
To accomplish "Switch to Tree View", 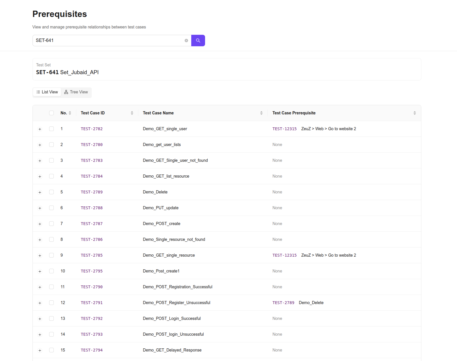I will pyautogui.click(x=76, y=92).
